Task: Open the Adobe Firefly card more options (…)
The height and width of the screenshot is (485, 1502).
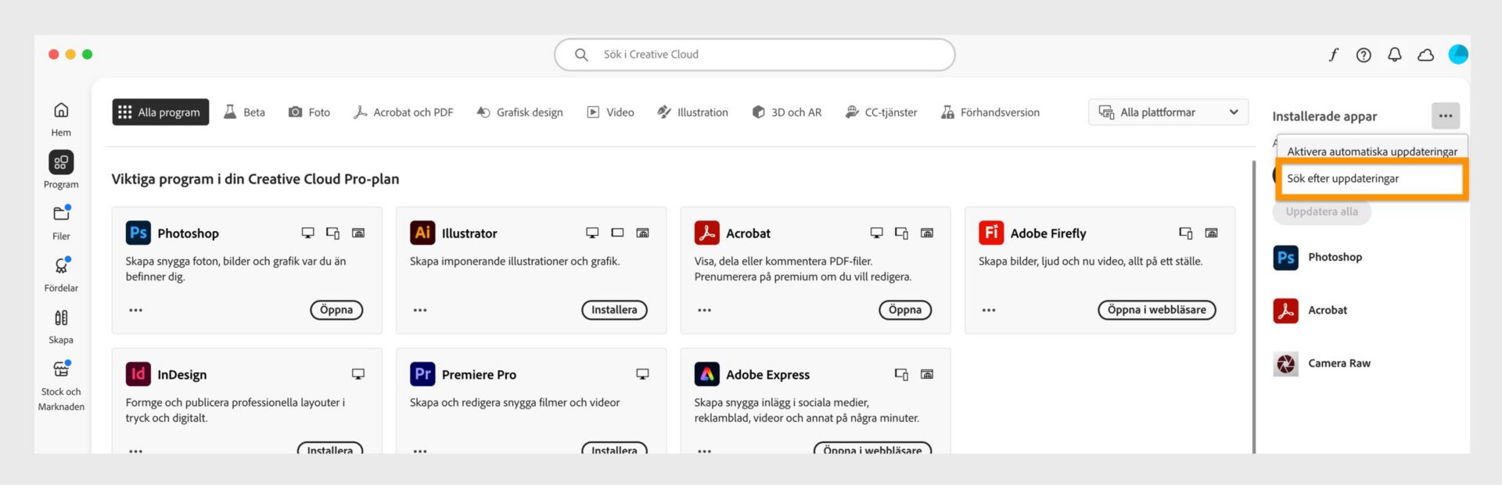Action: tap(989, 310)
